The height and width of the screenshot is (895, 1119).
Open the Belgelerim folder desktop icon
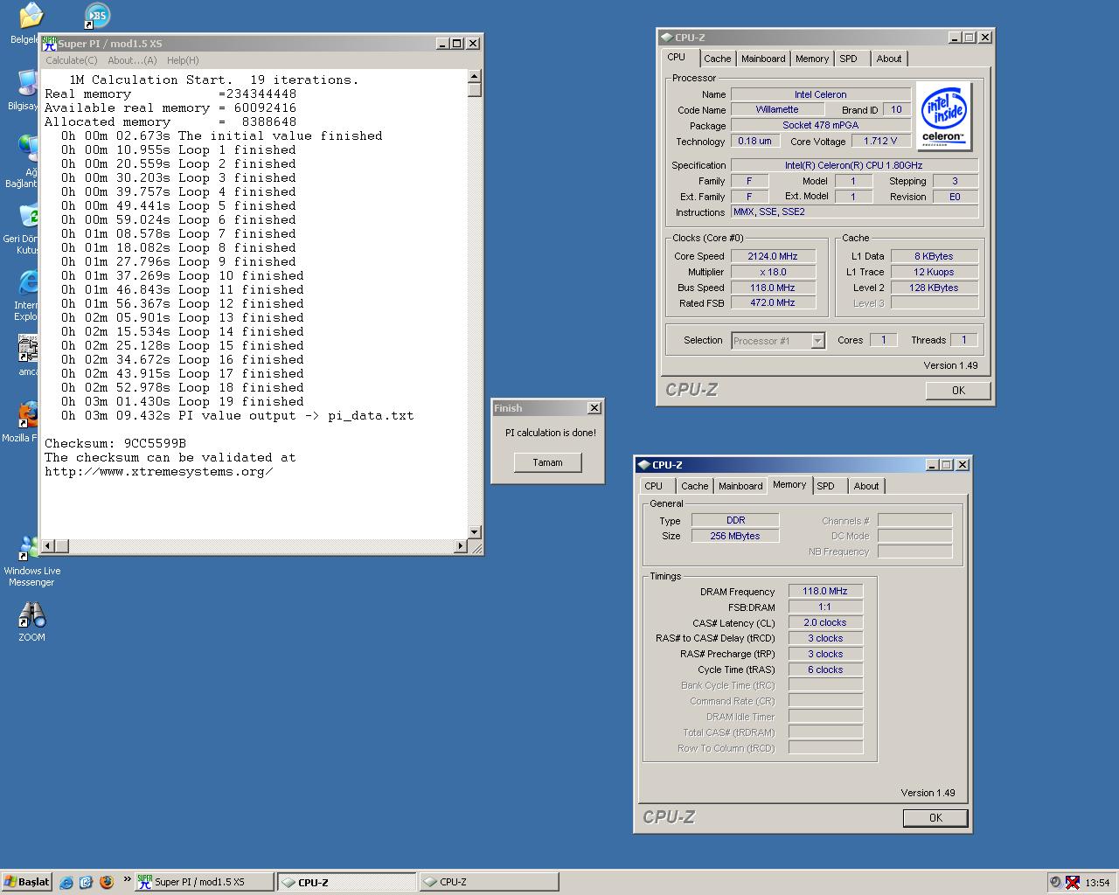[30, 15]
